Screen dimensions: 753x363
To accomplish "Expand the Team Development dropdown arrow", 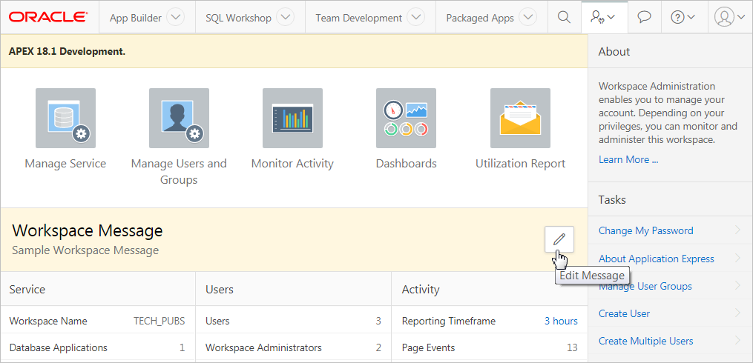I will click(x=416, y=18).
